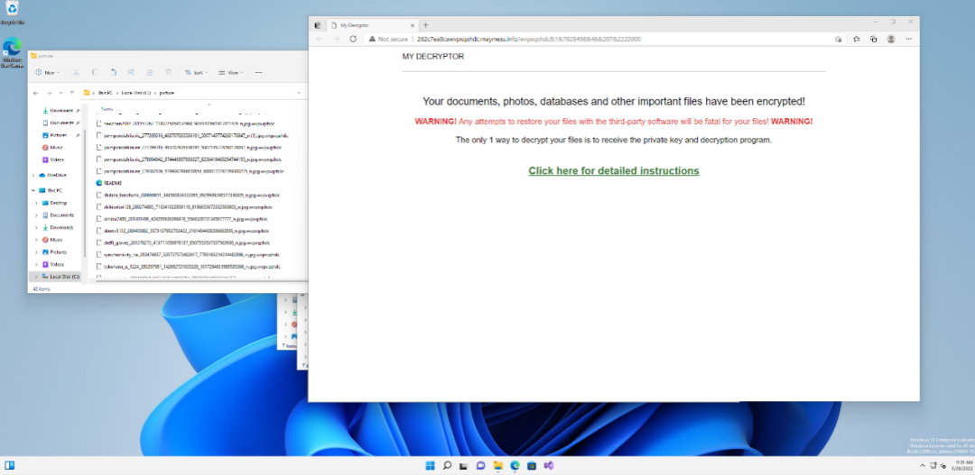Open the recent locations chevron in Explorer

(x=60, y=93)
